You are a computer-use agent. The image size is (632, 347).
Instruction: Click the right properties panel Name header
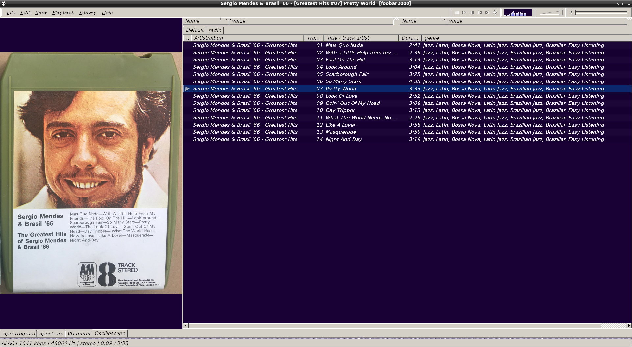[x=421, y=21]
